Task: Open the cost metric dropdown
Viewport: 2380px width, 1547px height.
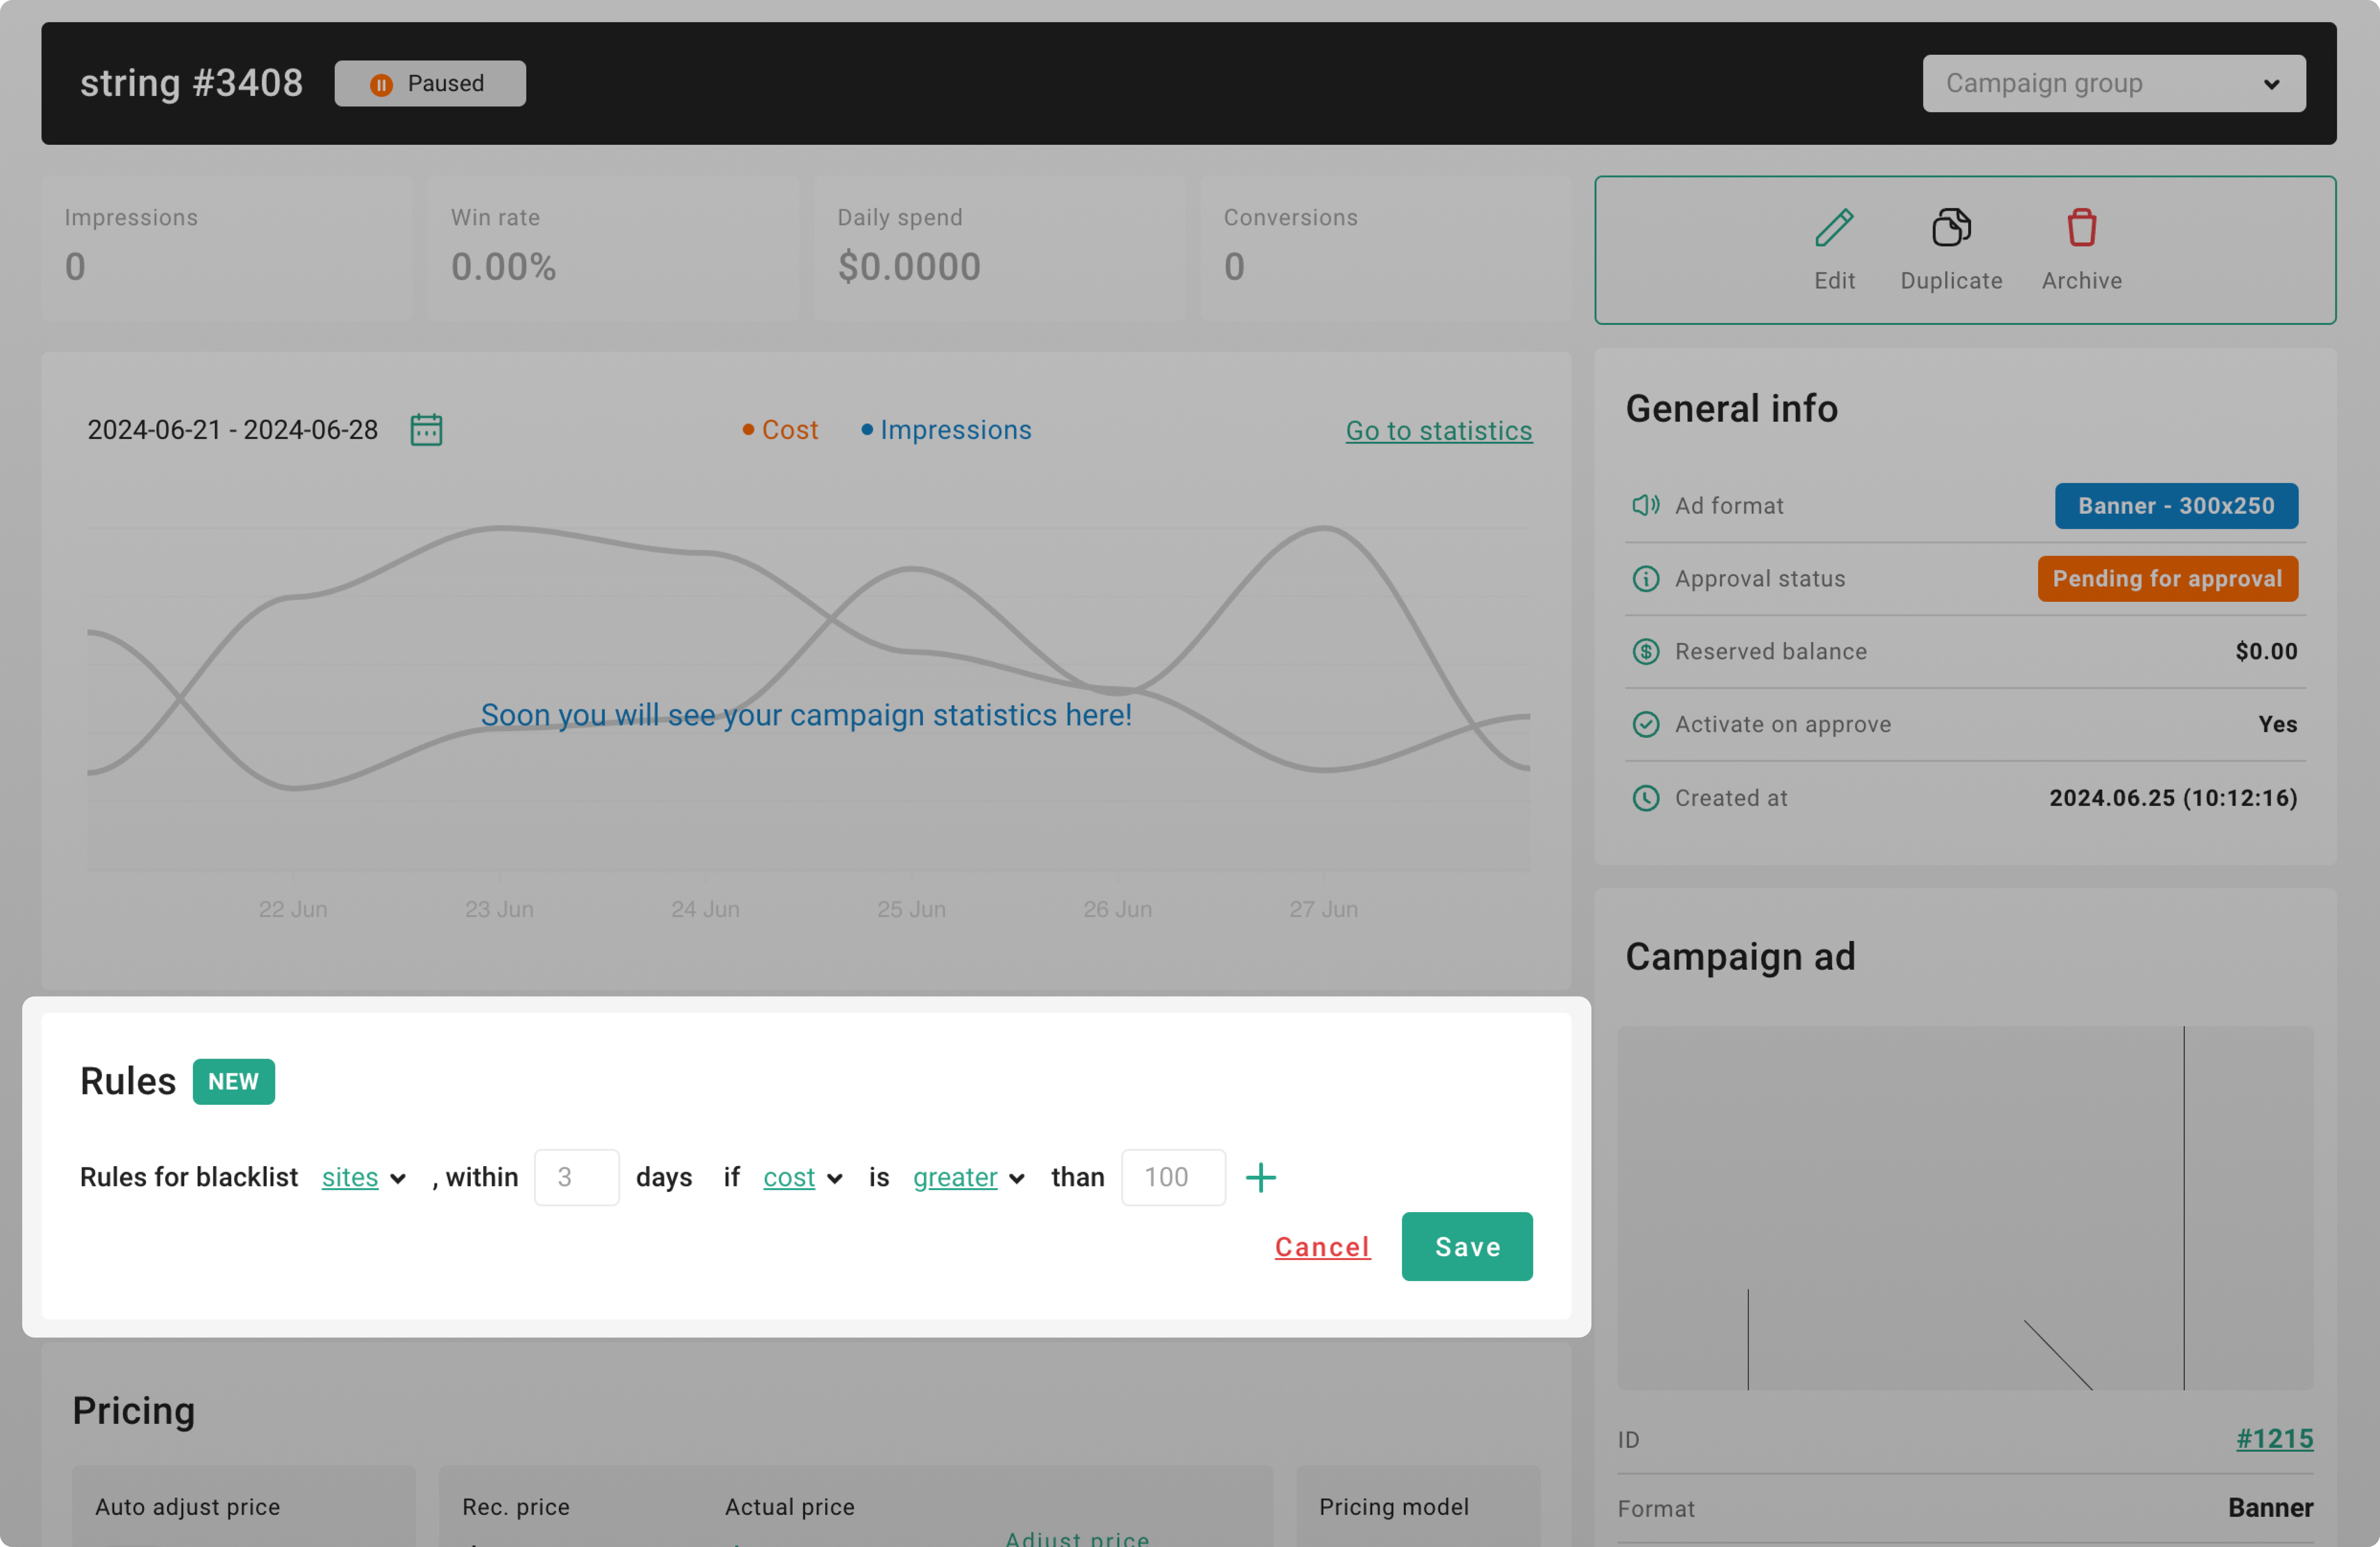Action: (x=802, y=1178)
